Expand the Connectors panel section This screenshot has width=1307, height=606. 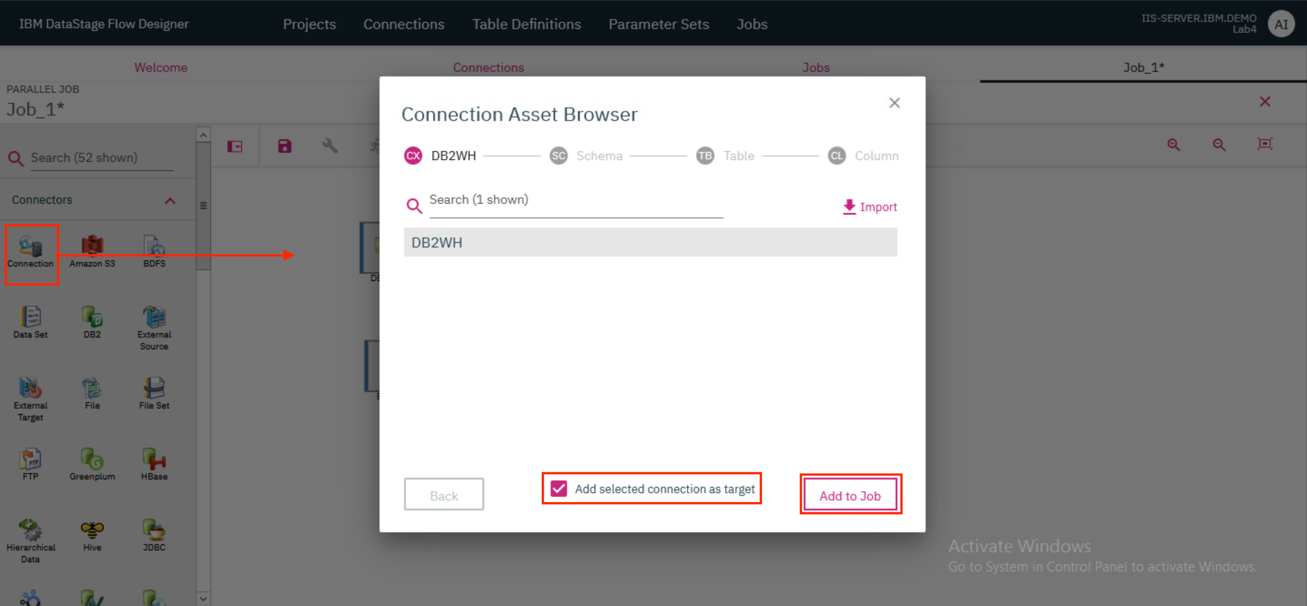click(170, 200)
